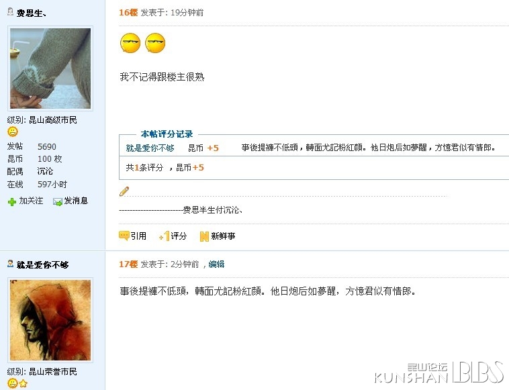Click the user icon beside 费思生、
Screen dimensions: 509x390
click(x=10, y=12)
